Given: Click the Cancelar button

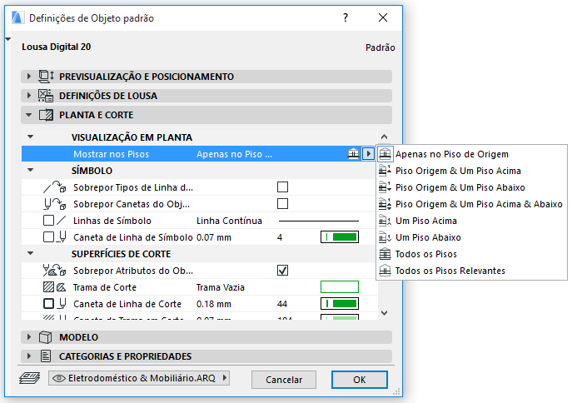Looking at the screenshot, I should [284, 380].
